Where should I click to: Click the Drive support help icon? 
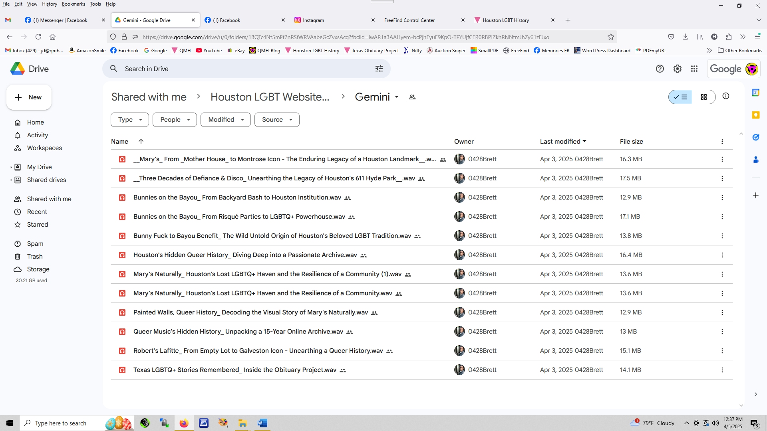coord(660,69)
